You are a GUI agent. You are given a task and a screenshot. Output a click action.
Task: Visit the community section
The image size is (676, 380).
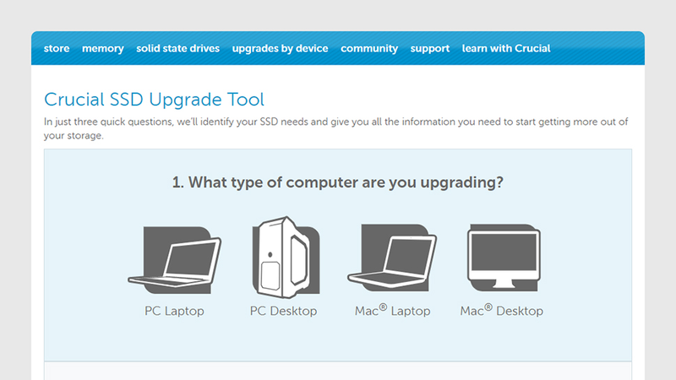coord(369,48)
